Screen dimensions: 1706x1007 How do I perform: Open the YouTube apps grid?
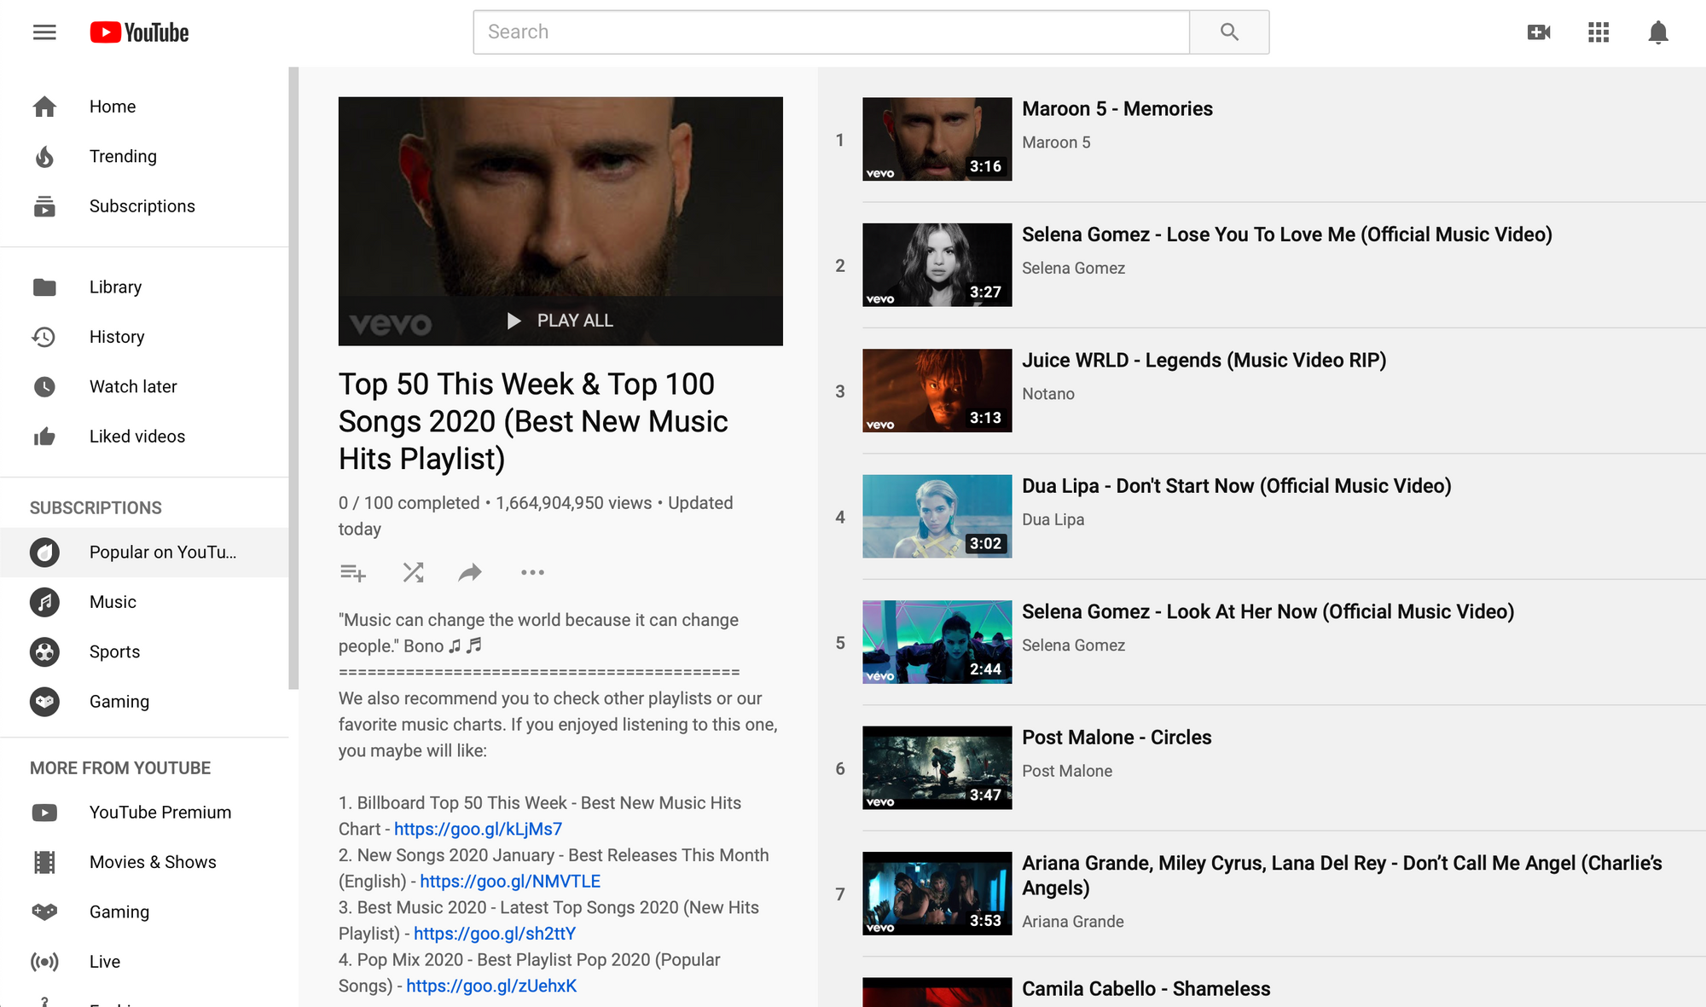pos(1599,32)
